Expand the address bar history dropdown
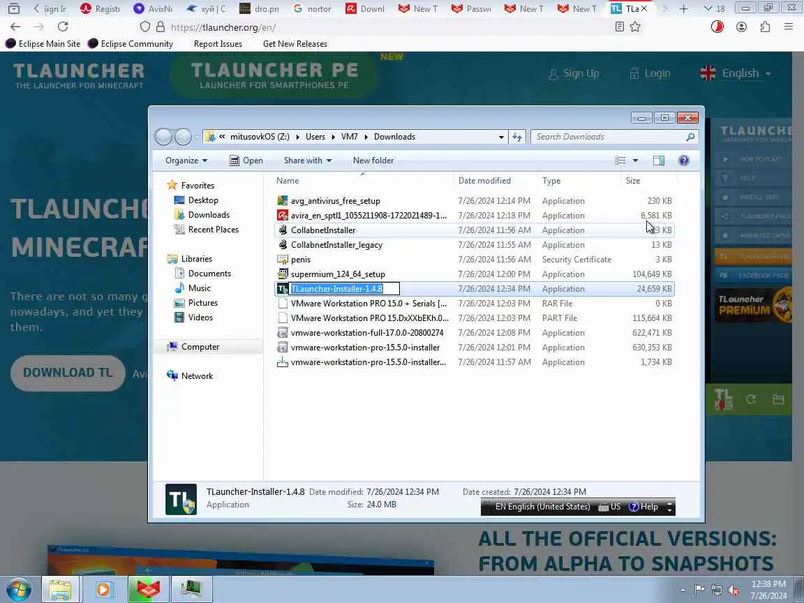This screenshot has width=804, height=603. point(501,137)
